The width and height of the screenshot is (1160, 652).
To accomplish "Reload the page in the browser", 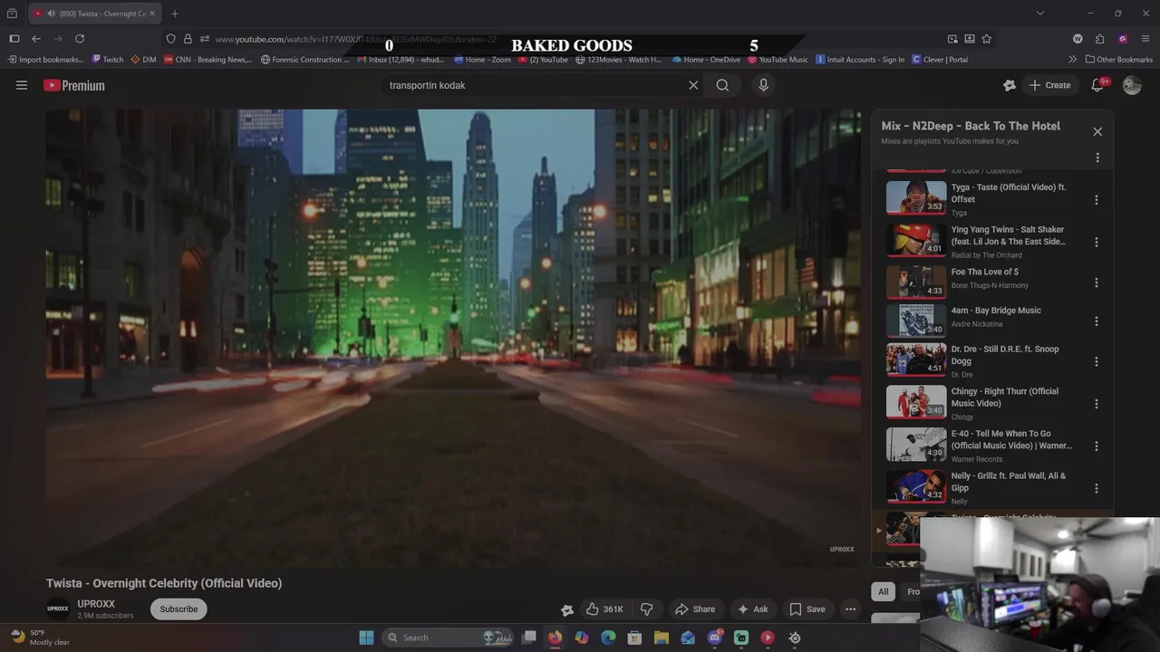I will (80, 39).
